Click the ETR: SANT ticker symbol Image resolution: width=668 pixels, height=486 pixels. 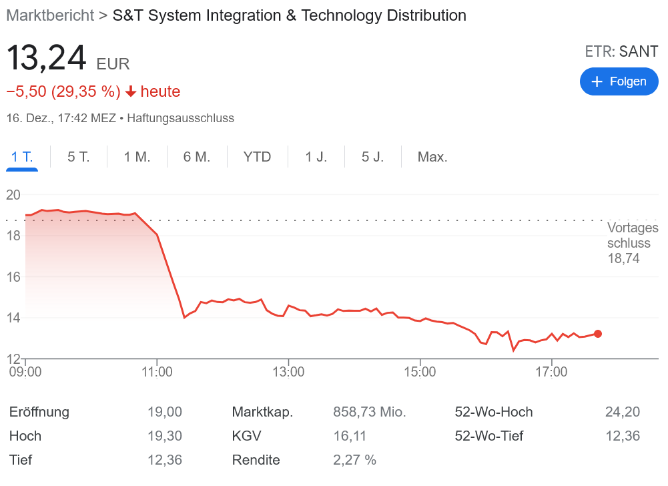coord(621,51)
